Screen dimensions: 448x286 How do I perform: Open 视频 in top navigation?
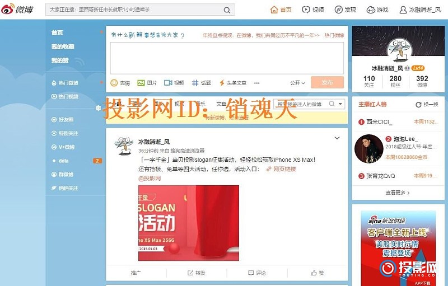313,10
